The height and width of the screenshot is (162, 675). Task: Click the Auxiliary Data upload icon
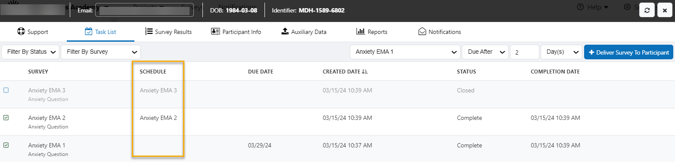pyautogui.click(x=285, y=31)
